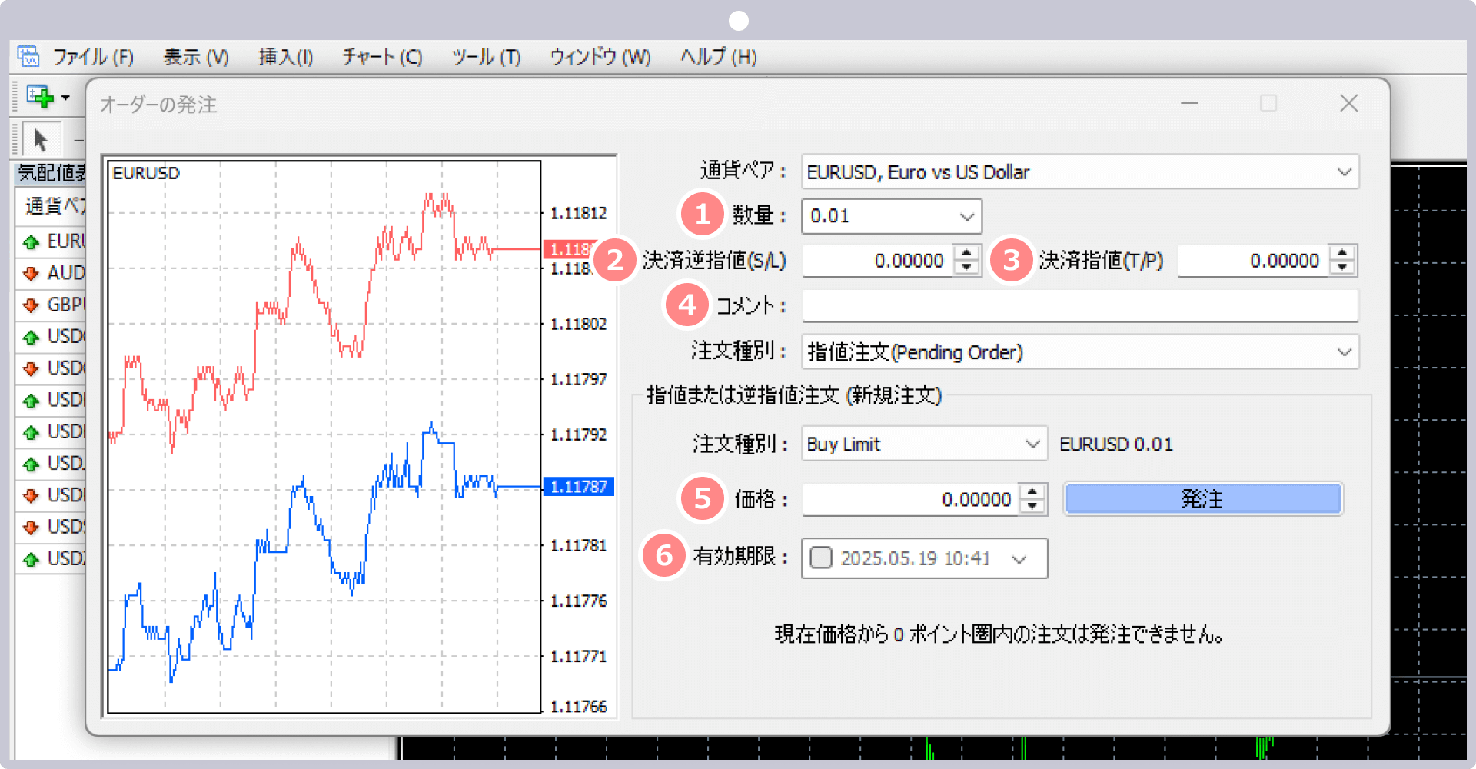Image resolution: width=1476 pixels, height=769 pixels.
Task: Click the 発注 order button
Action: pos(1203,499)
